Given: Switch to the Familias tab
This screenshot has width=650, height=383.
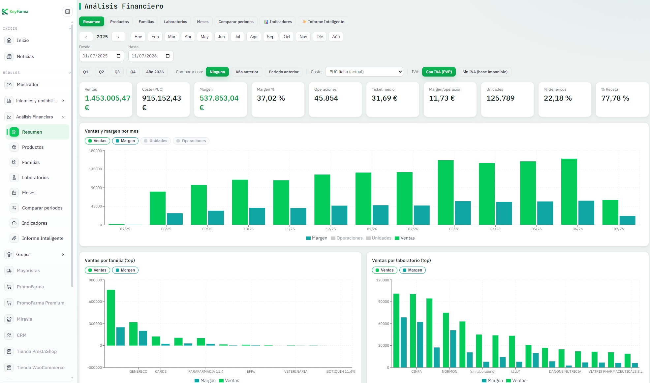Looking at the screenshot, I should click(146, 22).
